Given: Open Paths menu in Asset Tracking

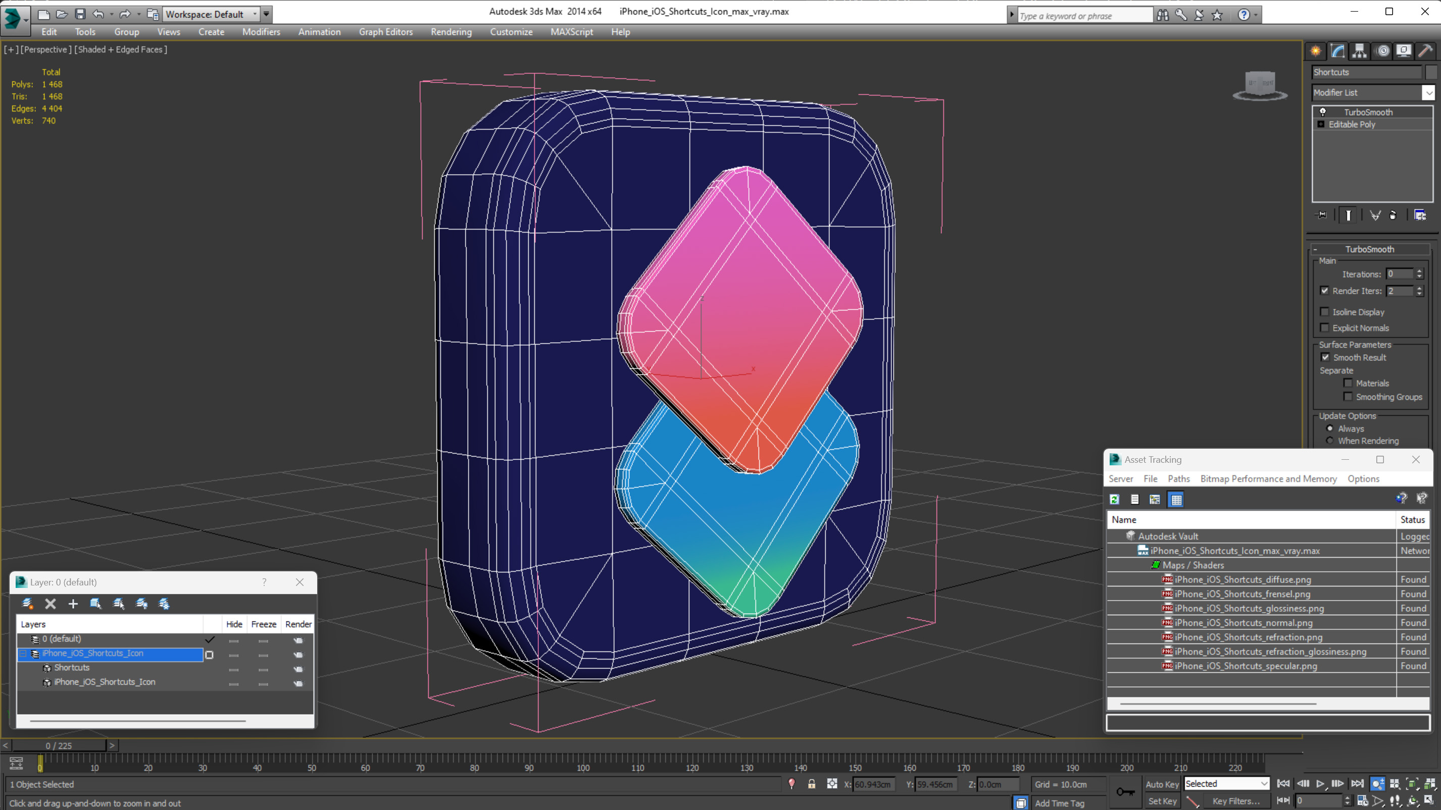Looking at the screenshot, I should 1179,478.
